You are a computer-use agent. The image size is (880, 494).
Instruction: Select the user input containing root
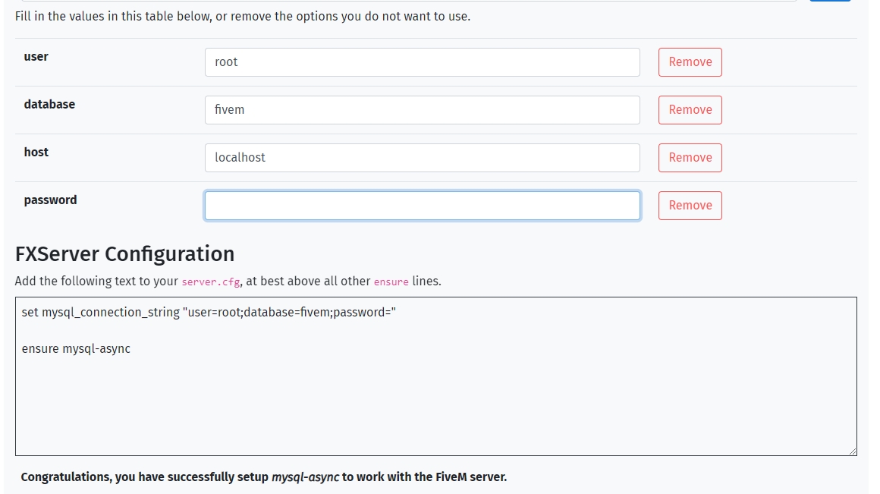422,62
